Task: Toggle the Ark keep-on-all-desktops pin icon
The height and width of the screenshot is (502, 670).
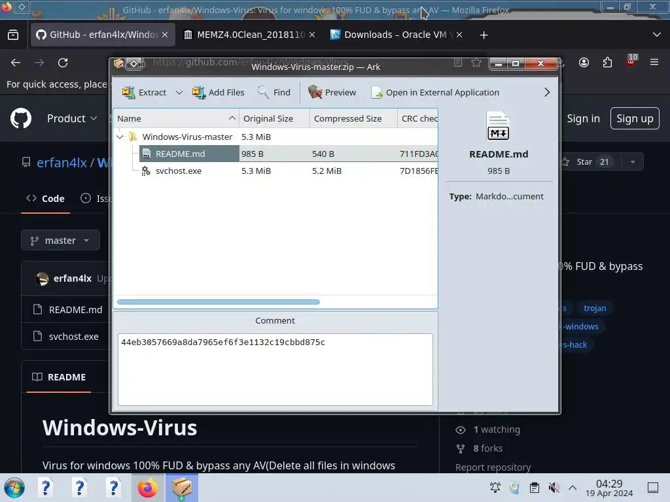Action: click(x=134, y=64)
